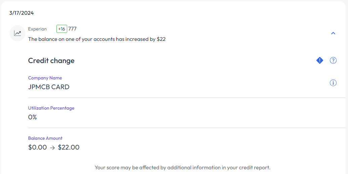Click the Experian bureau label
Image resolution: width=348 pixels, height=174 pixels.
pyautogui.click(x=37, y=29)
